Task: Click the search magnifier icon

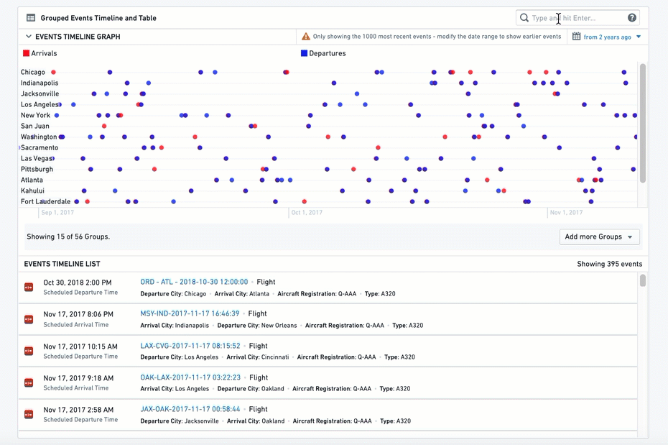Action: click(x=524, y=17)
